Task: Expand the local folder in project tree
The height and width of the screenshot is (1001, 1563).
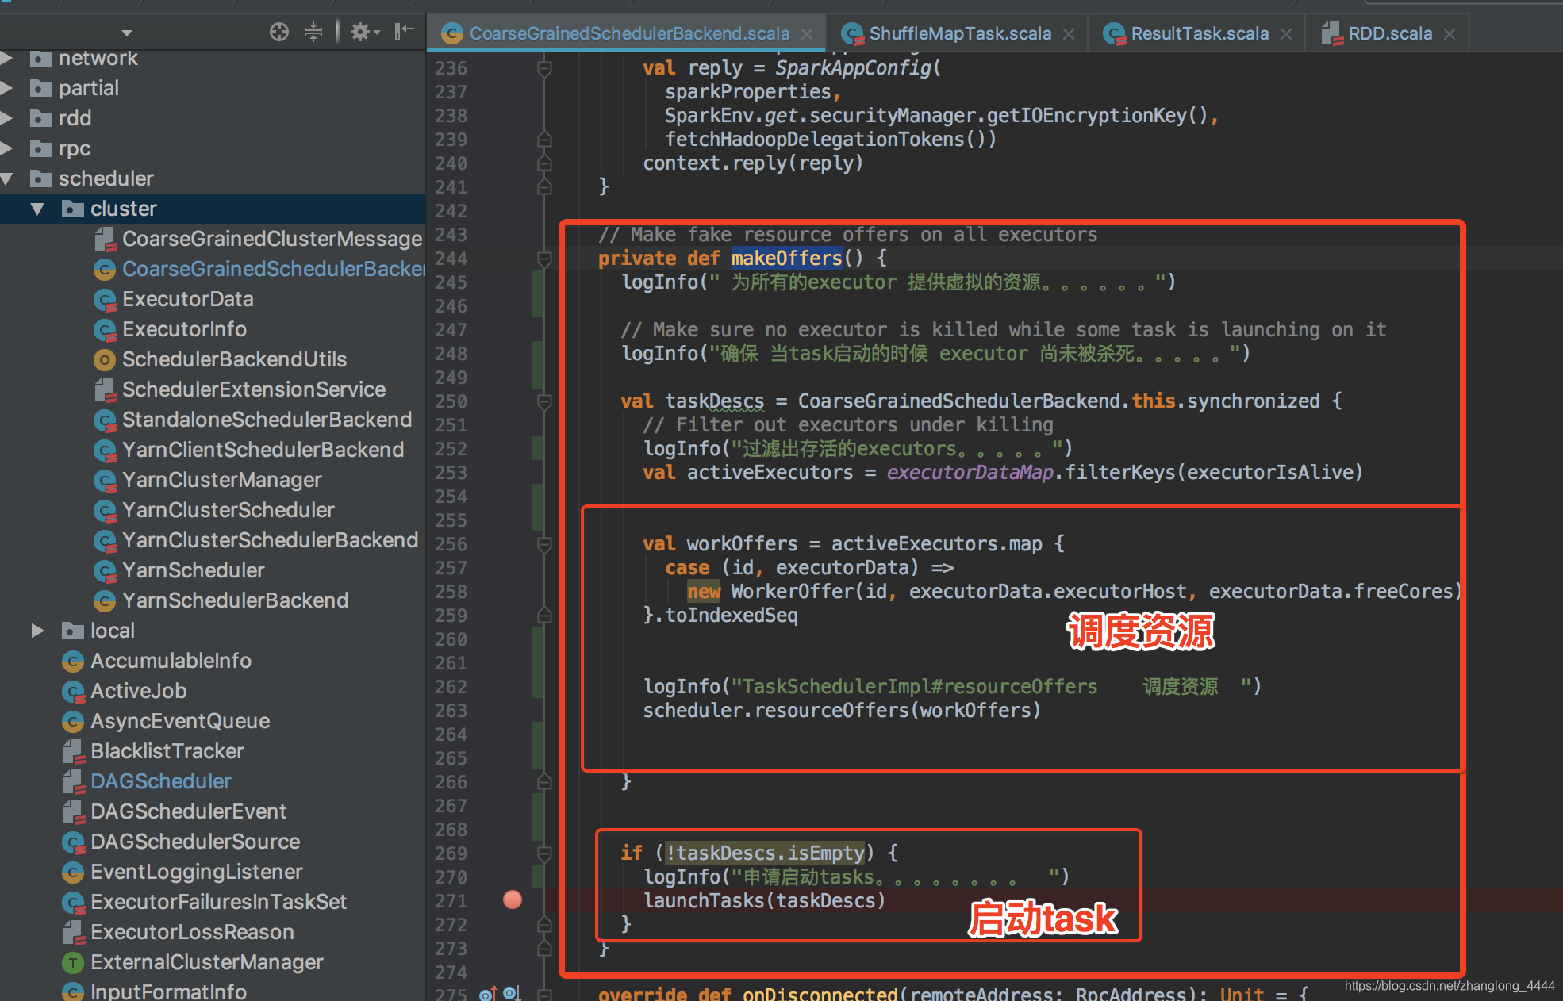Action: pyautogui.click(x=37, y=631)
